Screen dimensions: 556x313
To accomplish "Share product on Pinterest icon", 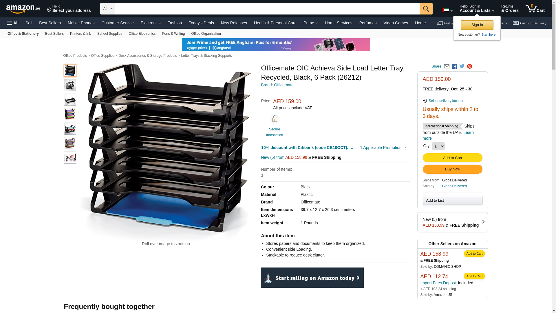I will [469, 66].
